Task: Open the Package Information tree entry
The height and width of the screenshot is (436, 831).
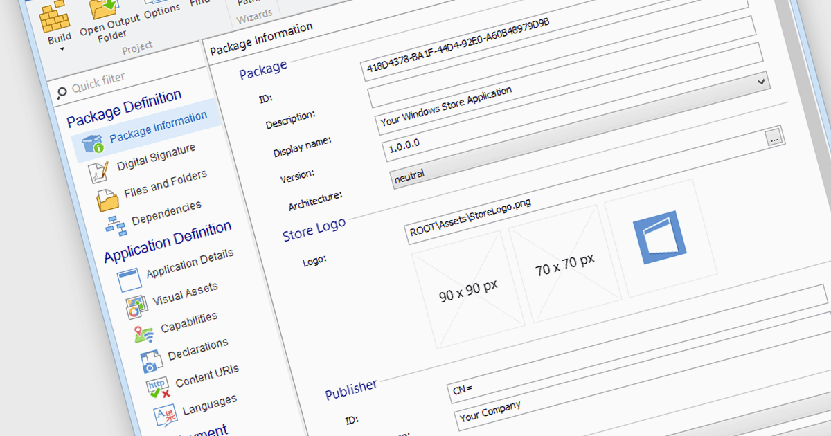Action: pyautogui.click(x=158, y=127)
